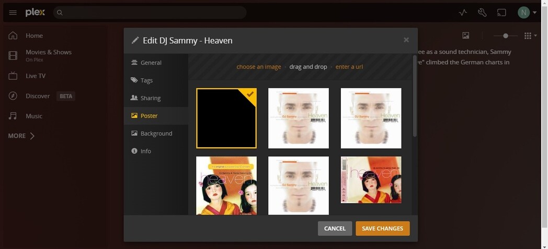Click the Cast to device icon

[x=501, y=13]
